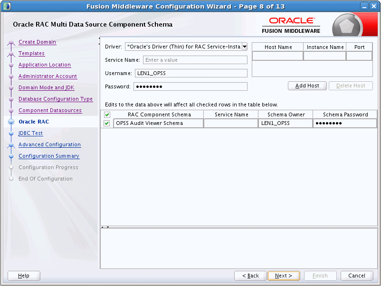Click the RAC Component Schema column header
Viewport: 381px width, 286px height.
159,114
